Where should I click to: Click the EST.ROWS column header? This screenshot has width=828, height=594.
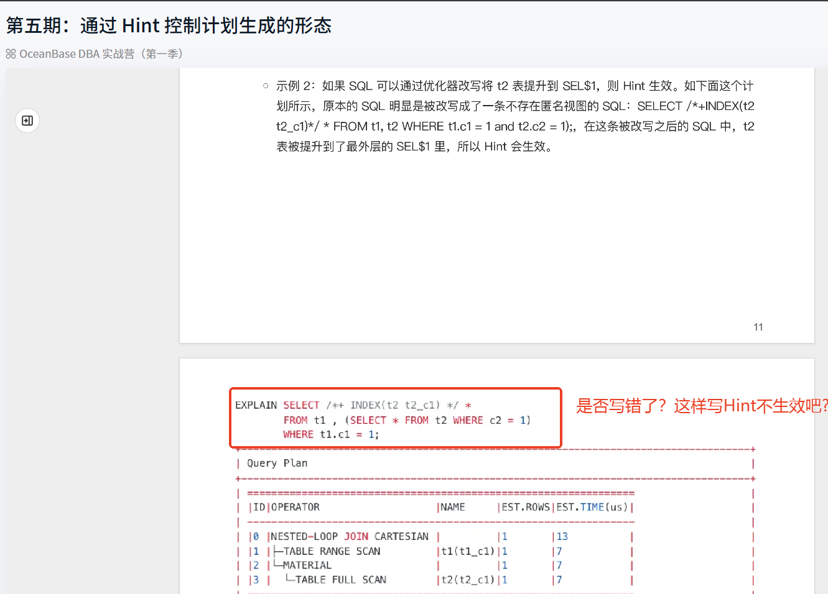coord(525,507)
